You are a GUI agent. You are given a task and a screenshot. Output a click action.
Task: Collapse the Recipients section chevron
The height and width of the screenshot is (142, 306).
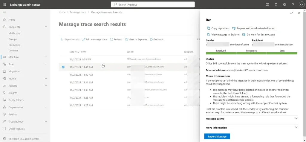point(46,27)
